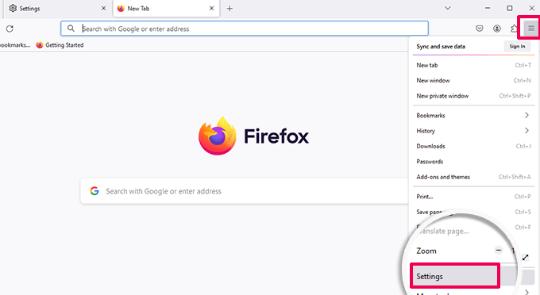Click the Getting Started Firefox favicon
The image size is (540, 295).
point(40,45)
